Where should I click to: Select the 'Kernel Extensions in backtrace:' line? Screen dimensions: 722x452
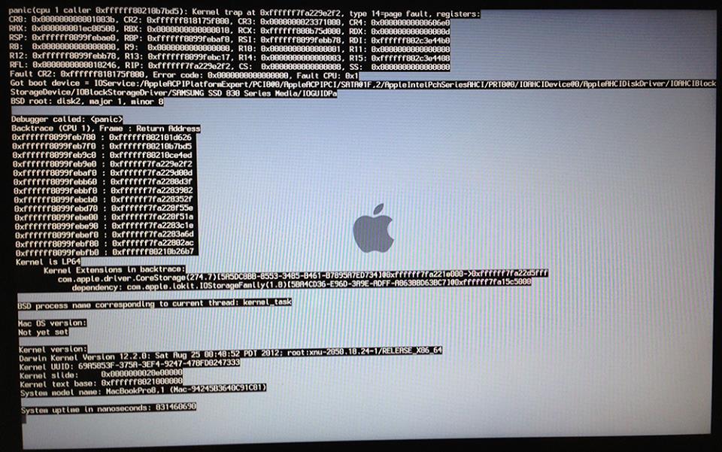pos(114,270)
